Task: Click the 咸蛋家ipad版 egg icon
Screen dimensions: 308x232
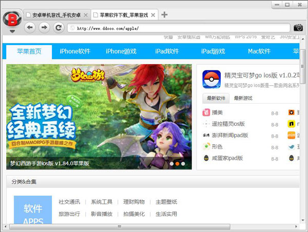Action: (206, 158)
